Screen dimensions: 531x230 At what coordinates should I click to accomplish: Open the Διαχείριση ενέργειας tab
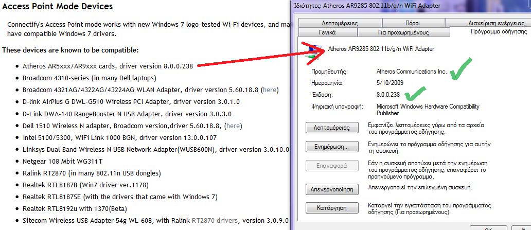(488, 23)
